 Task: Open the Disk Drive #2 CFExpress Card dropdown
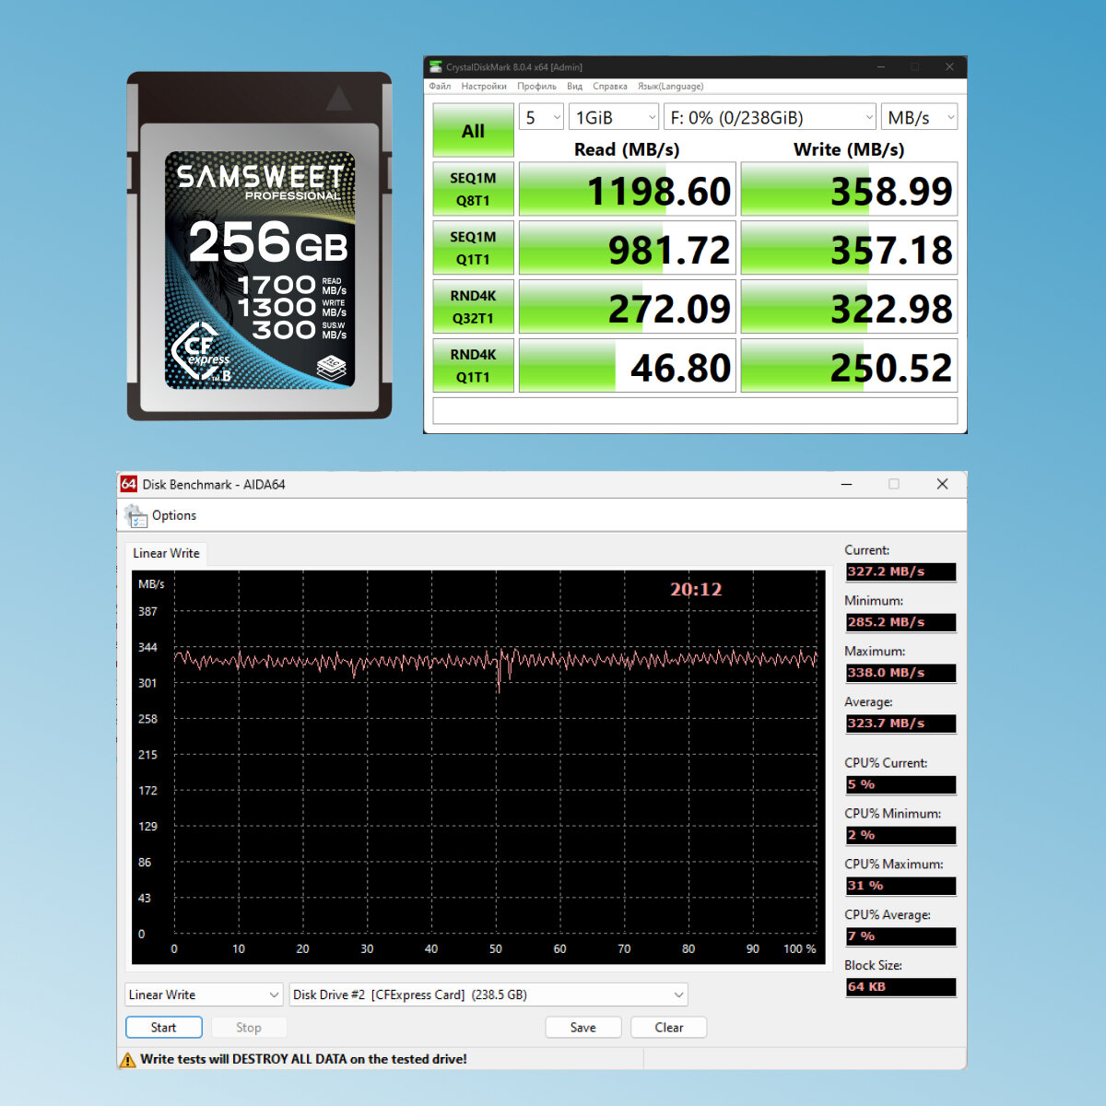coord(488,994)
